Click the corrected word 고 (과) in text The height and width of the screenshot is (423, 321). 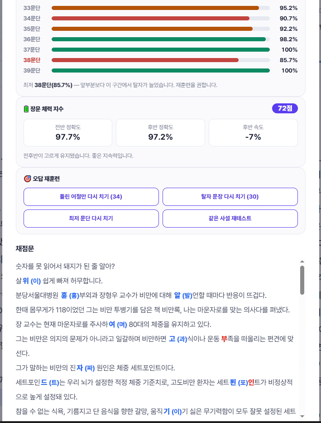click(178, 339)
